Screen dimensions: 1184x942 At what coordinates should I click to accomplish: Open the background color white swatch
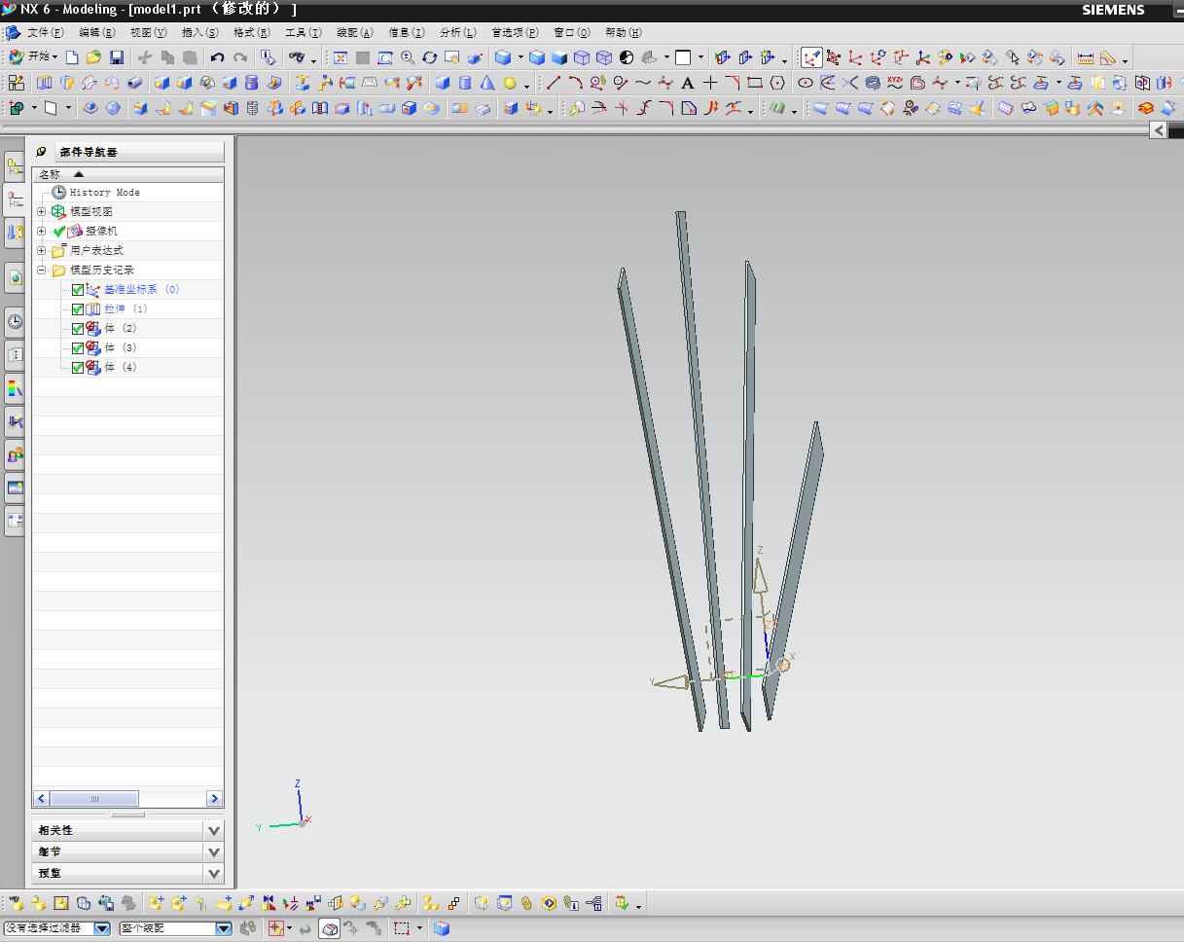683,57
